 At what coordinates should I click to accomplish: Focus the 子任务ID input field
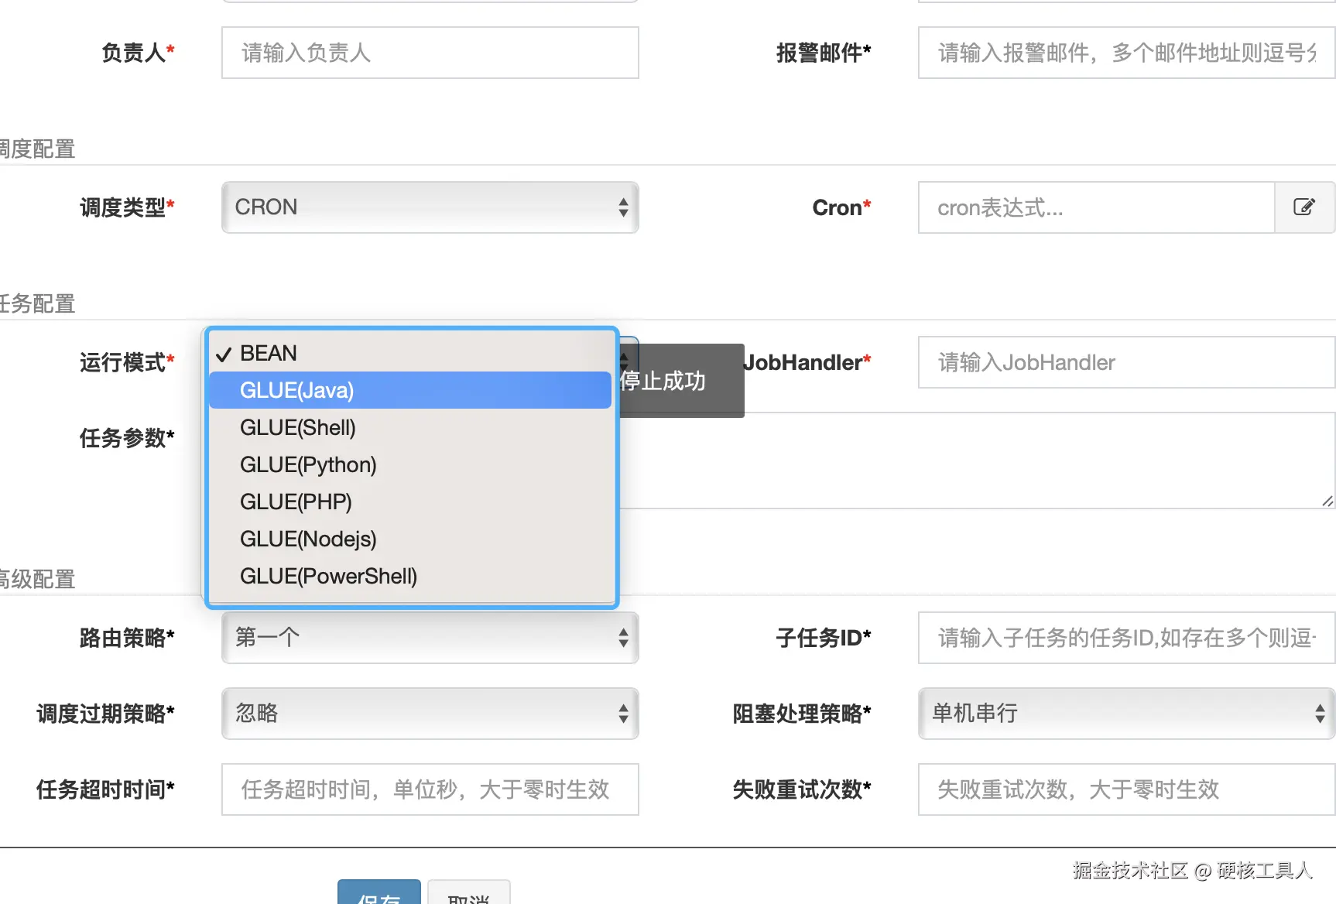[1126, 638]
